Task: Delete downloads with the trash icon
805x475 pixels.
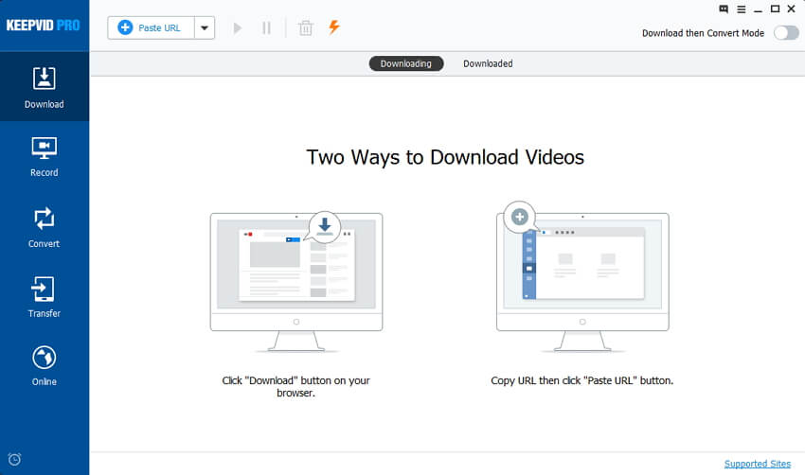Action: pyautogui.click(x=306, y=27)
